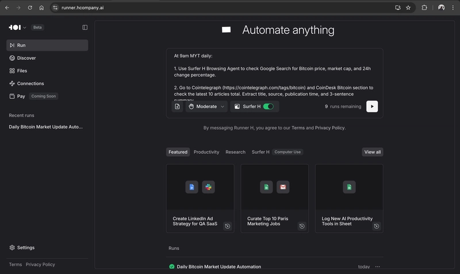Open Privacy Policy link below prompt
Screen dimensions: 460x274
[x=329, y=128]
